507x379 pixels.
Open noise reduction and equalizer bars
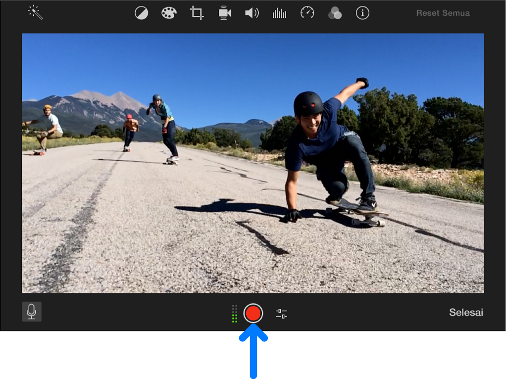(279, 13)
